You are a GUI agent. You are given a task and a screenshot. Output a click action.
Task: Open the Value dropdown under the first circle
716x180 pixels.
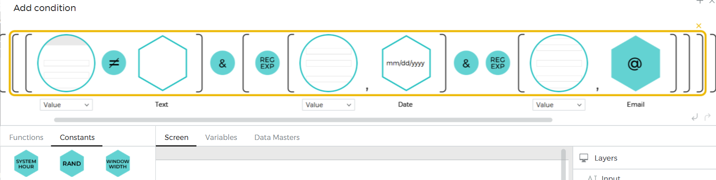(66, 105)
